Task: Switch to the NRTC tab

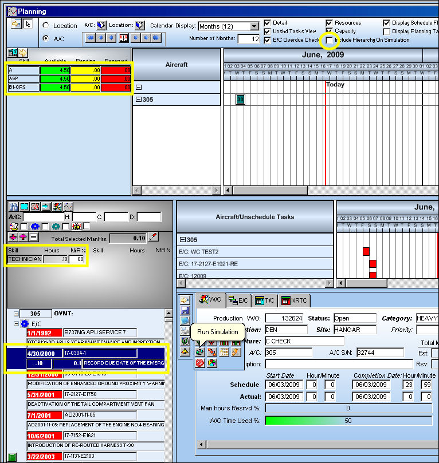Action: (295, 300)
